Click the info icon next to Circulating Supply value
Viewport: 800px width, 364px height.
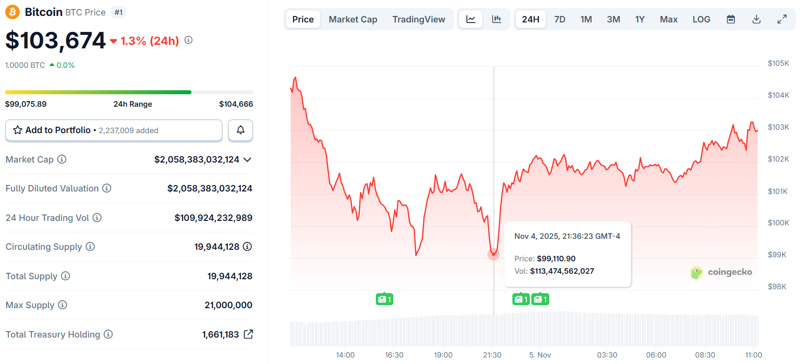point(247,247)
